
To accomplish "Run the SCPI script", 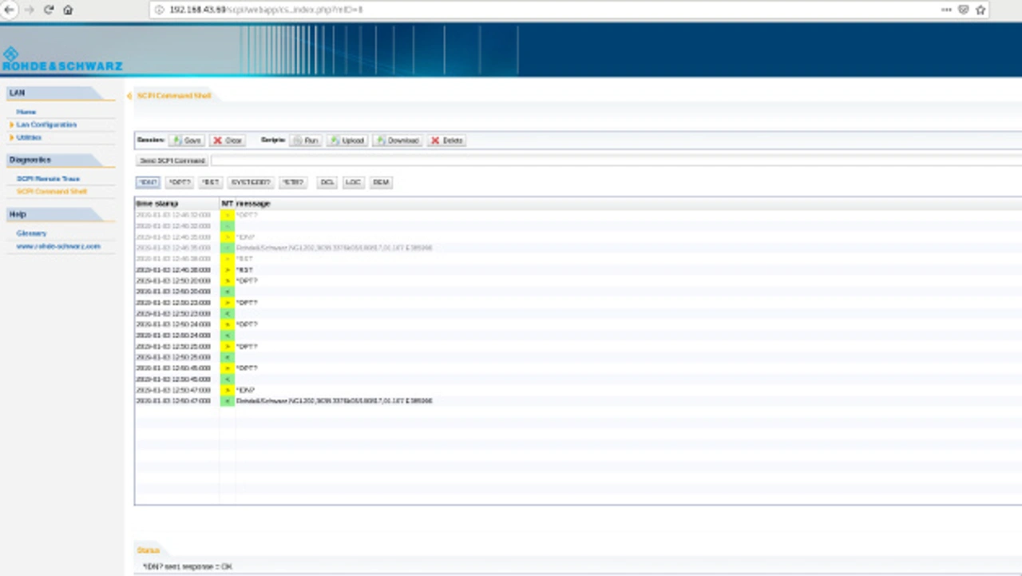I will tap(305, 141).
